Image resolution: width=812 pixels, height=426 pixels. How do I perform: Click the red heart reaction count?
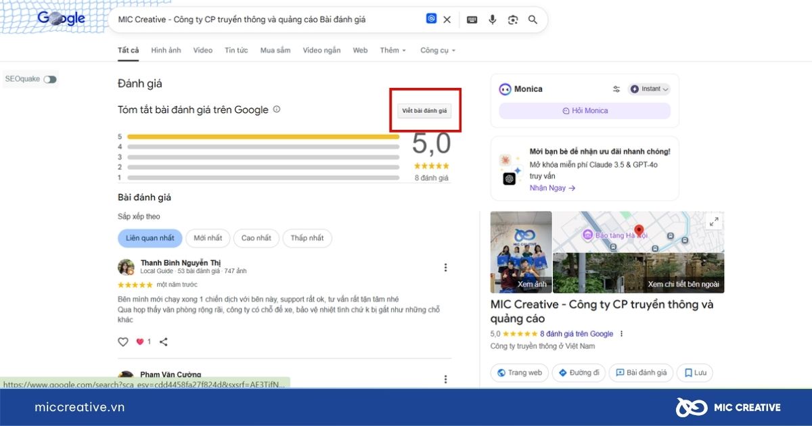point(143,342)
